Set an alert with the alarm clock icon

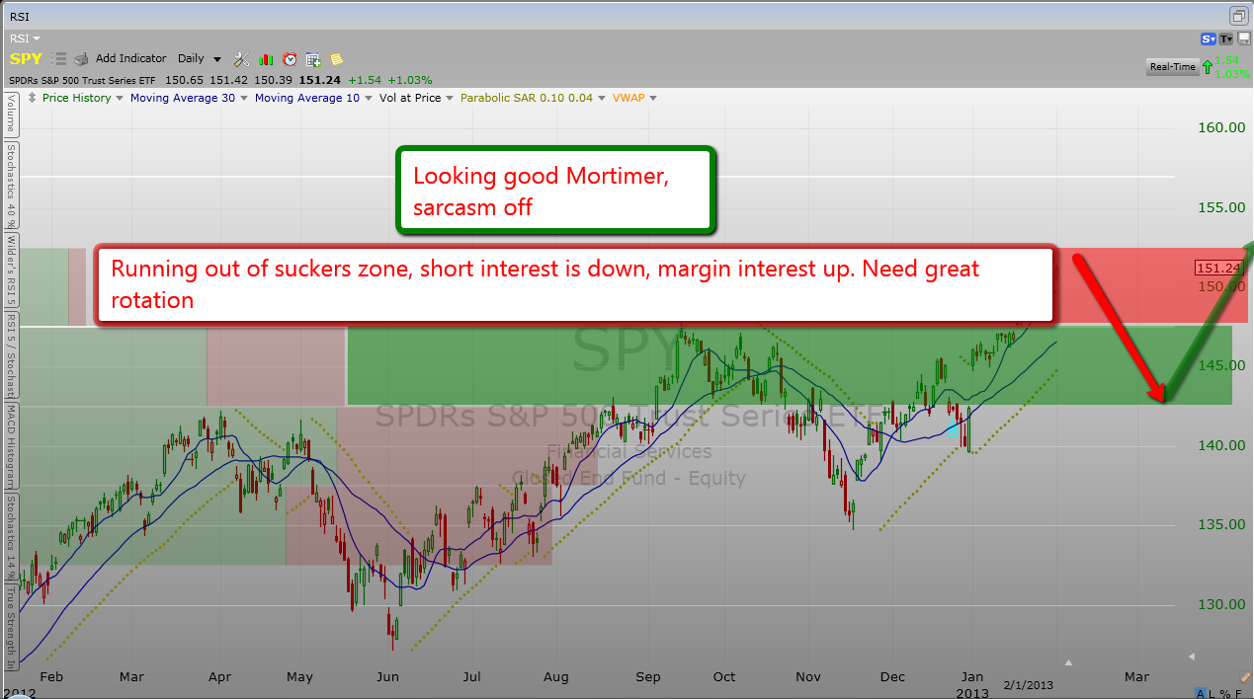(290, 59)
